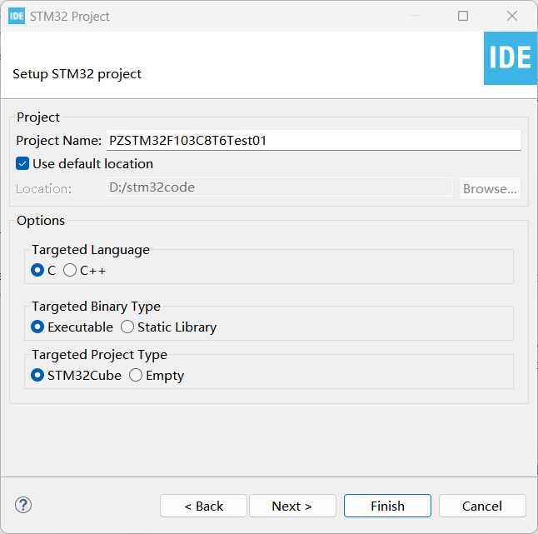538x534 pixels.
Task: Click the blue IDE banner logo
Action: pyautogui.click(x=511, y=58)
